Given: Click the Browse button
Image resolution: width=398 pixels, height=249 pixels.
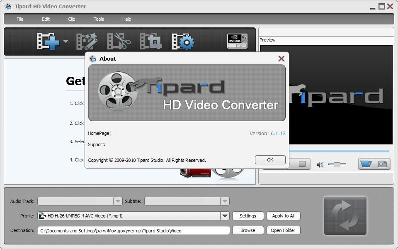Looking at the screenshot, I should point(248,230).
